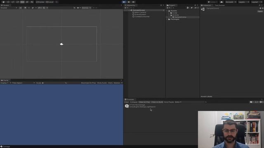
Task: Select EventSystem in Hierarchy
Action: 140,14
